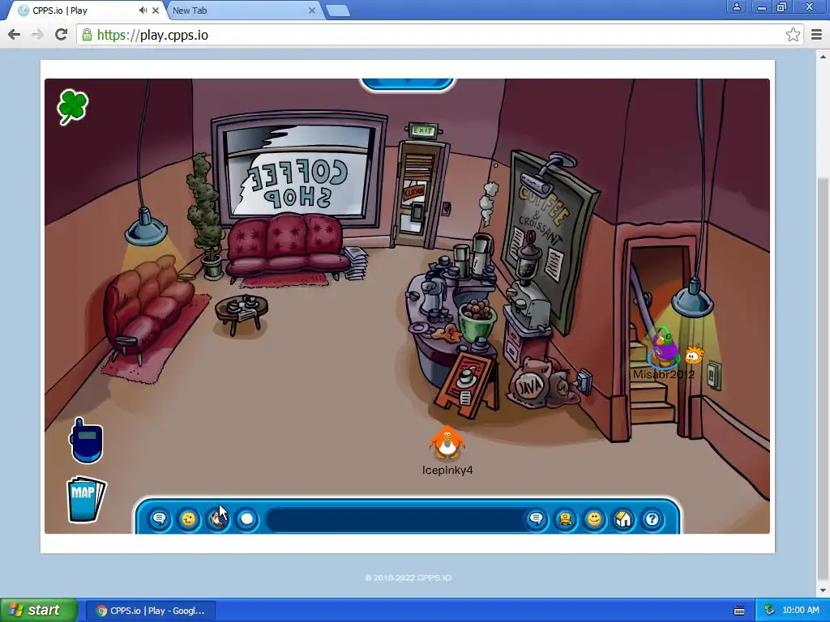Open the blue spy phone
830x622 pixels.
click(86, 441)
